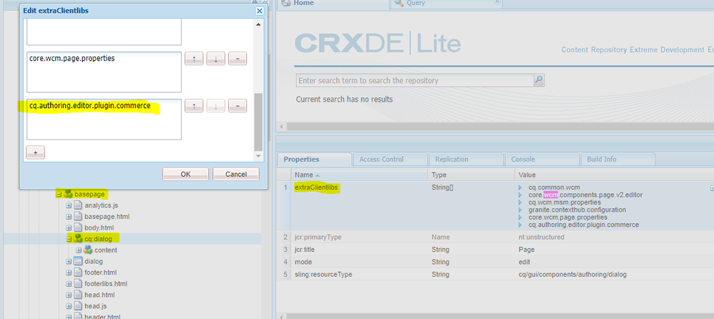Click the cq:dialog node icon
The height and width of the screenshot is (319, 714).
click(x=78, y=238)
